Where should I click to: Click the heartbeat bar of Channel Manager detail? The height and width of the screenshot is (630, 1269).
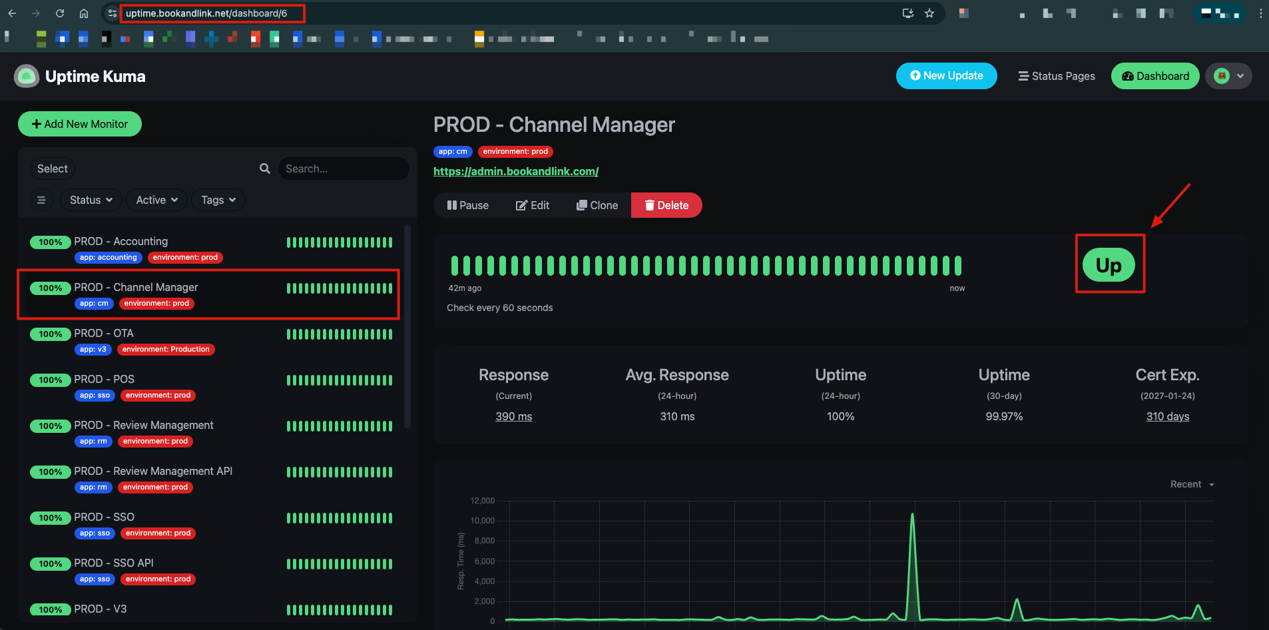706,266
